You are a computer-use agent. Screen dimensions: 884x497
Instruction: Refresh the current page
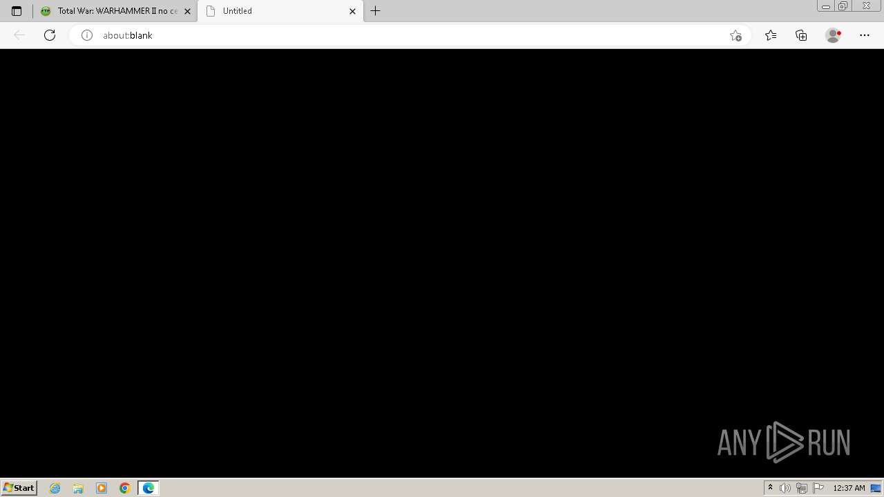click(50, 35)
